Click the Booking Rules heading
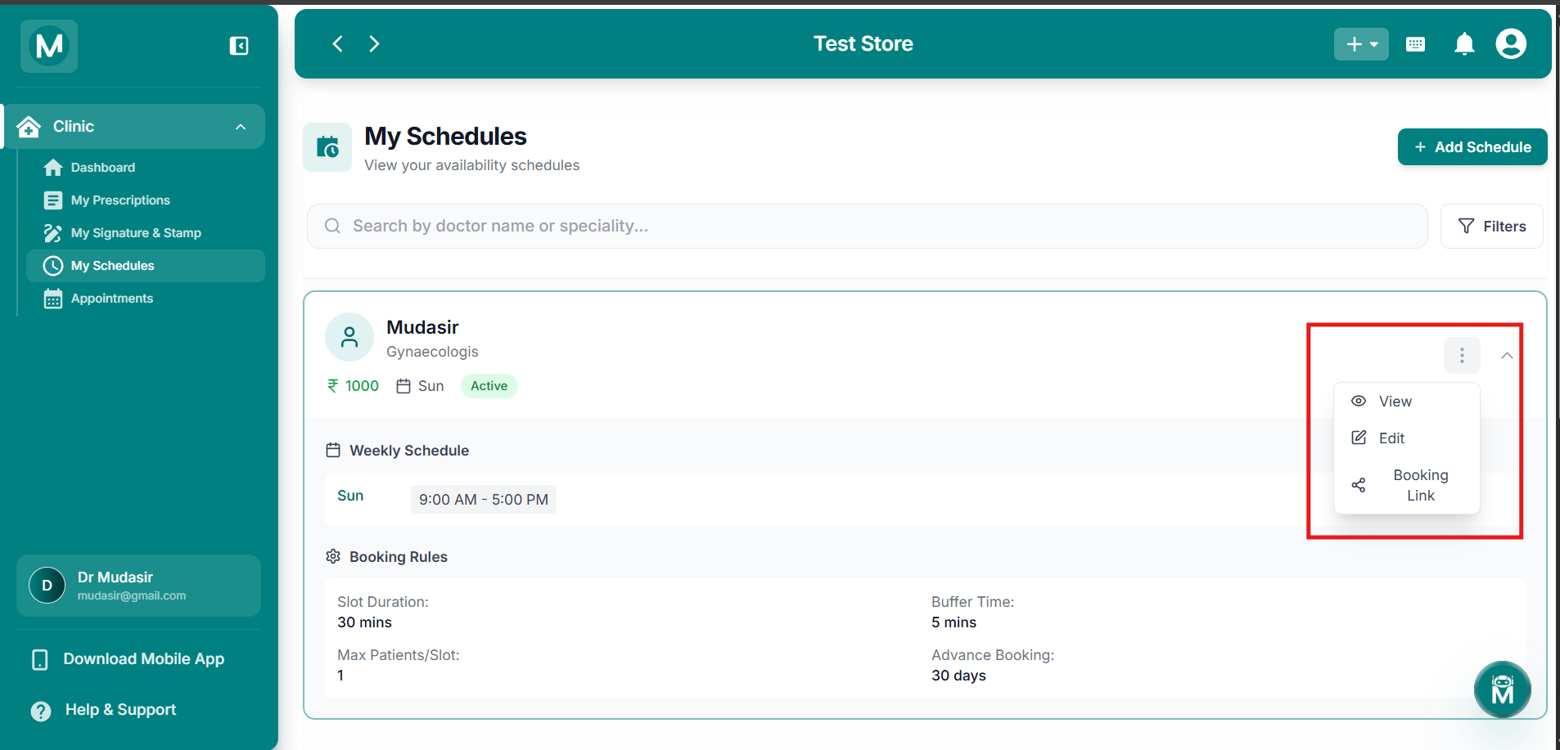Screen dimensions: 1560x750 tap(399, 557)
